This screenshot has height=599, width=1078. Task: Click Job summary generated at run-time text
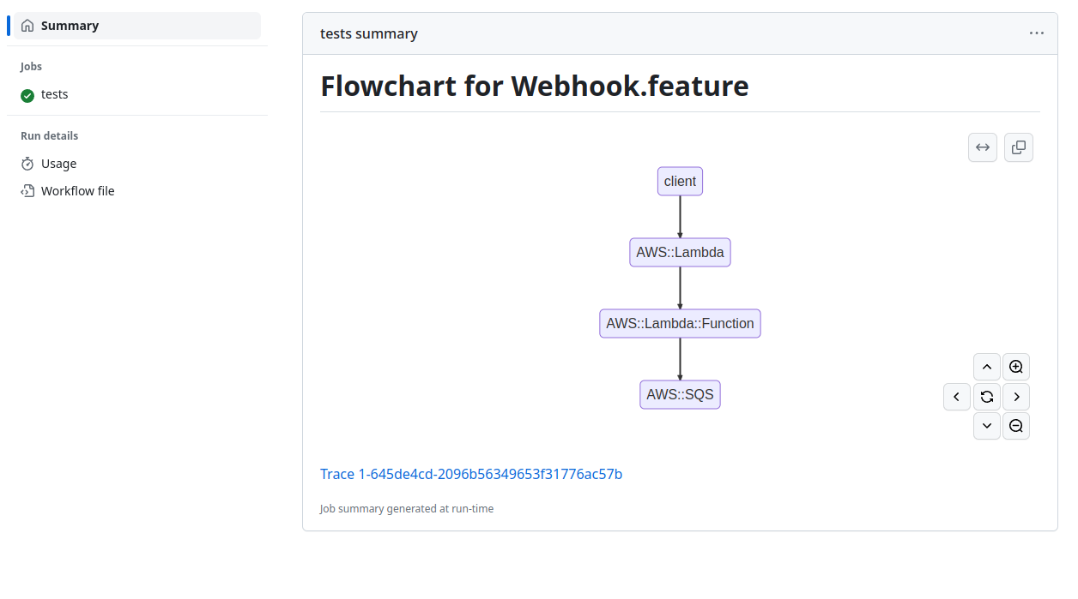click(407, 508)
